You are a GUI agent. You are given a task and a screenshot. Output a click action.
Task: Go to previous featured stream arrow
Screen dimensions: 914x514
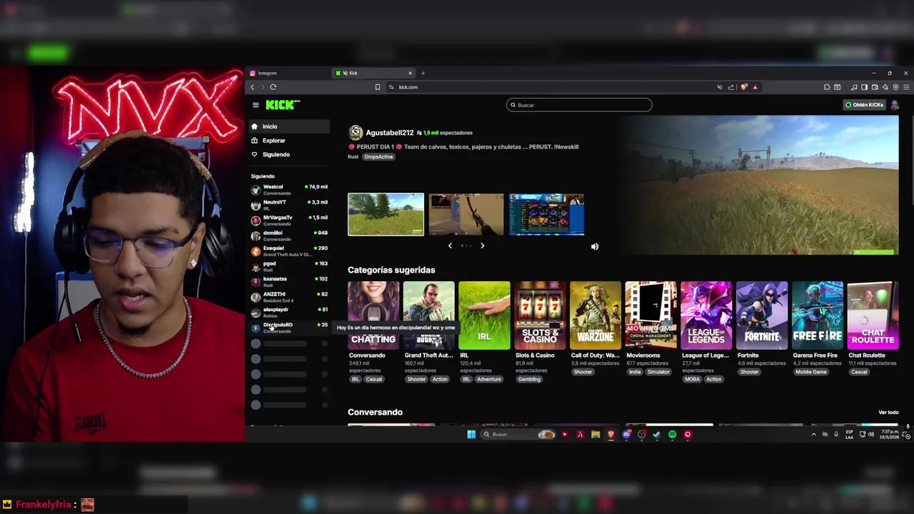pos(450,246)
